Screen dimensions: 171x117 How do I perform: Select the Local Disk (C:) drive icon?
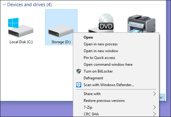(x=21, y=27)
